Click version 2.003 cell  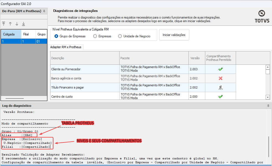pos(197,69)
